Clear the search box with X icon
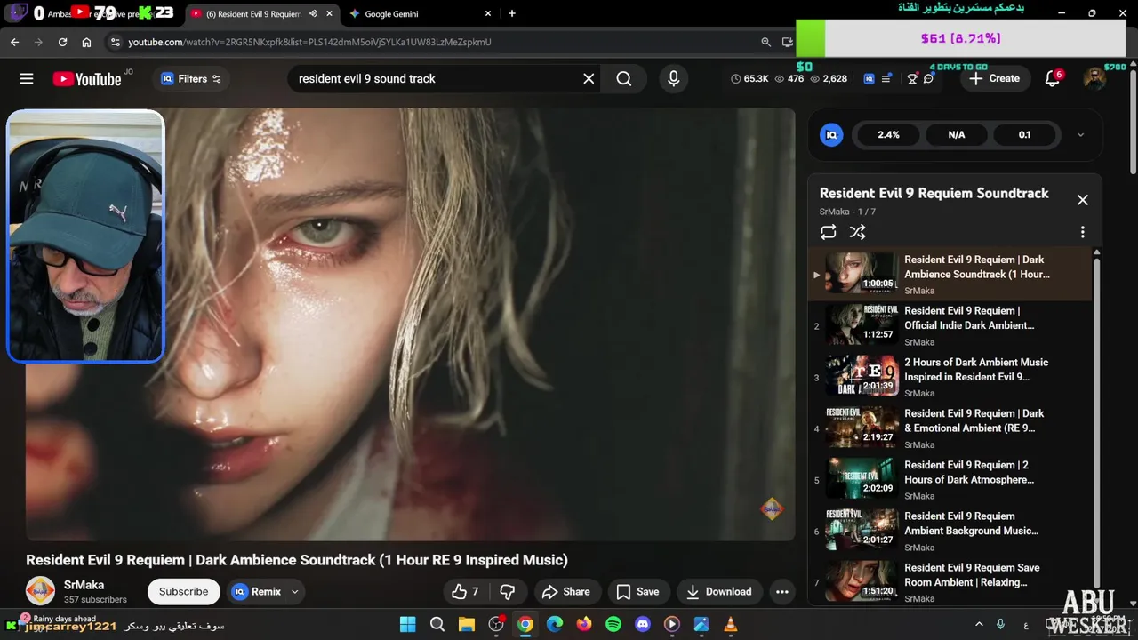 (589, 79)
